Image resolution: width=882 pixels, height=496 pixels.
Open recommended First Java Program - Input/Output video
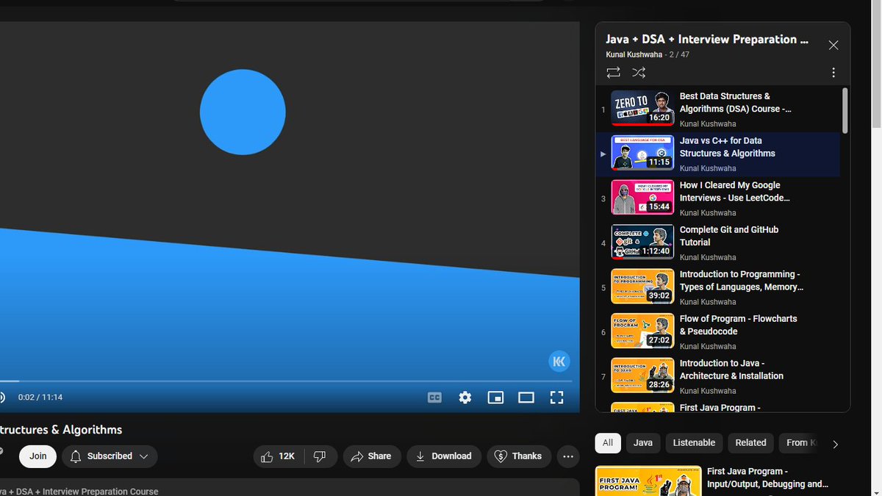pos(767,478)
